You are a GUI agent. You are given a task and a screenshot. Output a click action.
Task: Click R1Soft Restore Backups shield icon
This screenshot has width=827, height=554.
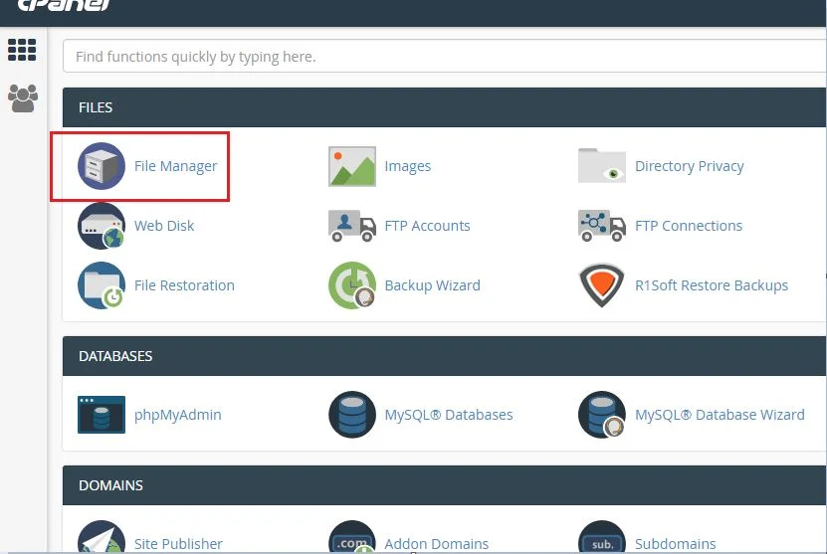(602, 285)
